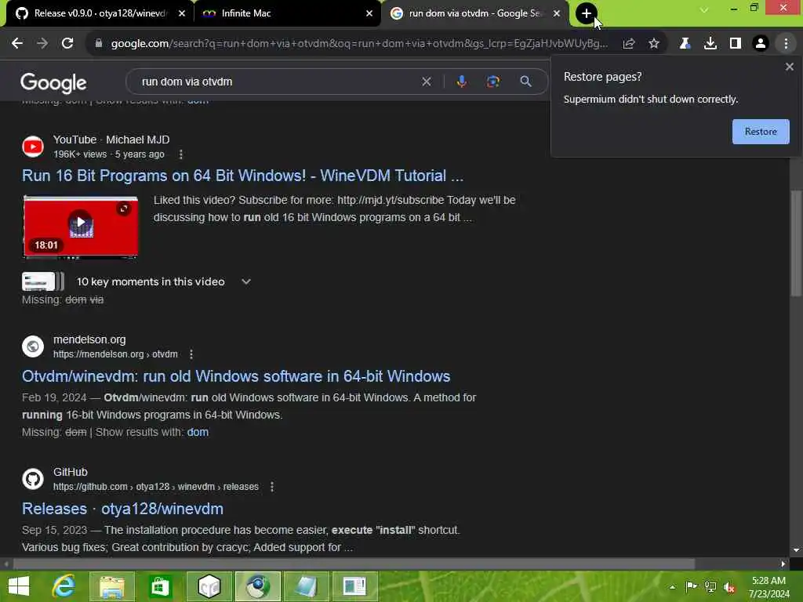Viewport: 803px width, 602px height.
Task: Open the tab search chevron in the title bar
Action: click(x=704, y=9)
